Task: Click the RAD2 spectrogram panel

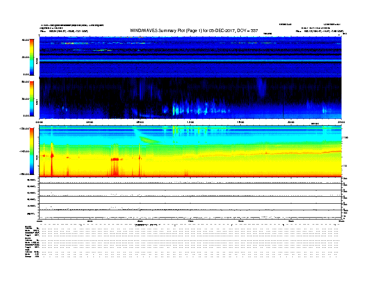Action: pyautogui.click(x=191, y=57)
